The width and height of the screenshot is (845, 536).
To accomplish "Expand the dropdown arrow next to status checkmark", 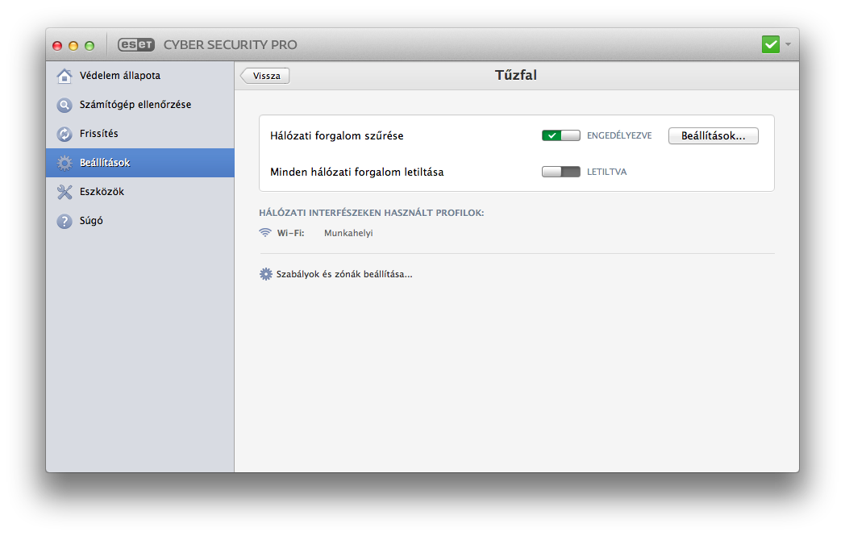I will pos(788,44).
